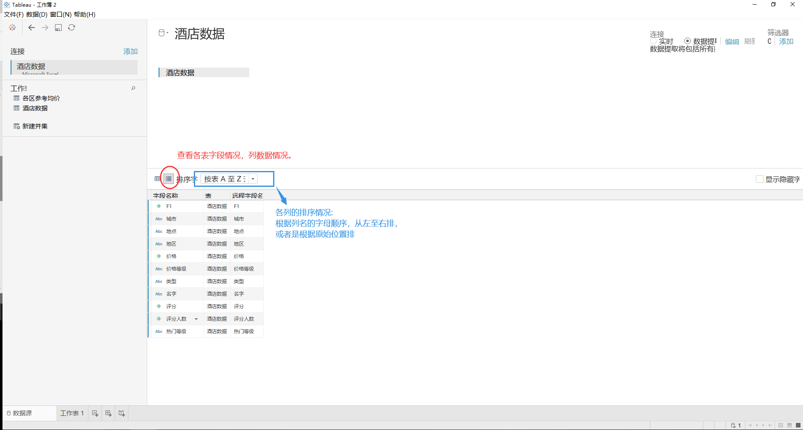Search sheets with the magnifier icon
This screenshot has height=430, width=803.
point(133,88)
